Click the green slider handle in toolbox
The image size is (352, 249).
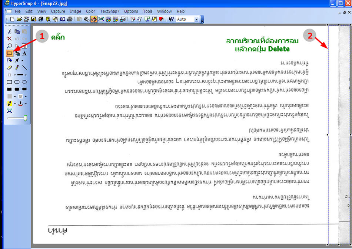click(x=25, y=118)
